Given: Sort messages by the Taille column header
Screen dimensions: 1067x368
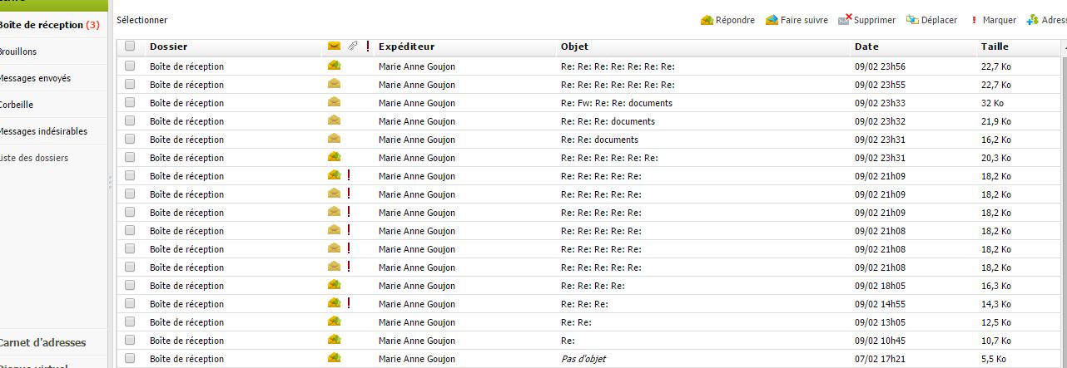Looking at the screenshot, I should tap(995, 47).
